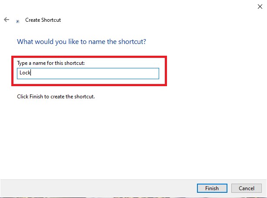
Task: Click Finish to create the shortcut
Action: (x=212, y=188)
